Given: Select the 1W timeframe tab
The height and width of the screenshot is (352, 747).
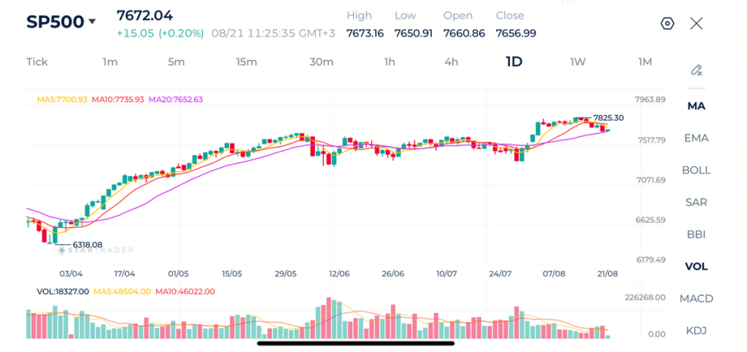Looking at the screenshot, I should click(578, 62).
